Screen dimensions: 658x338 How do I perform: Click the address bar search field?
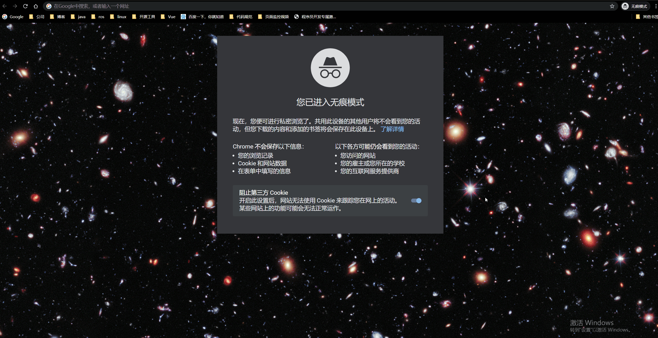312,6
